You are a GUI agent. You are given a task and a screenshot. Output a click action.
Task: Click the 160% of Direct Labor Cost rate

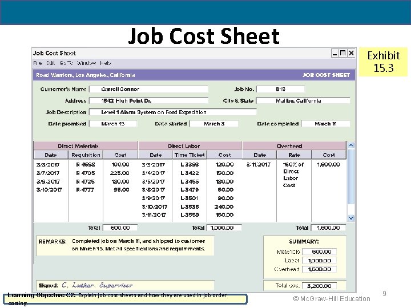pyautogui.click(x=293, y=175)
